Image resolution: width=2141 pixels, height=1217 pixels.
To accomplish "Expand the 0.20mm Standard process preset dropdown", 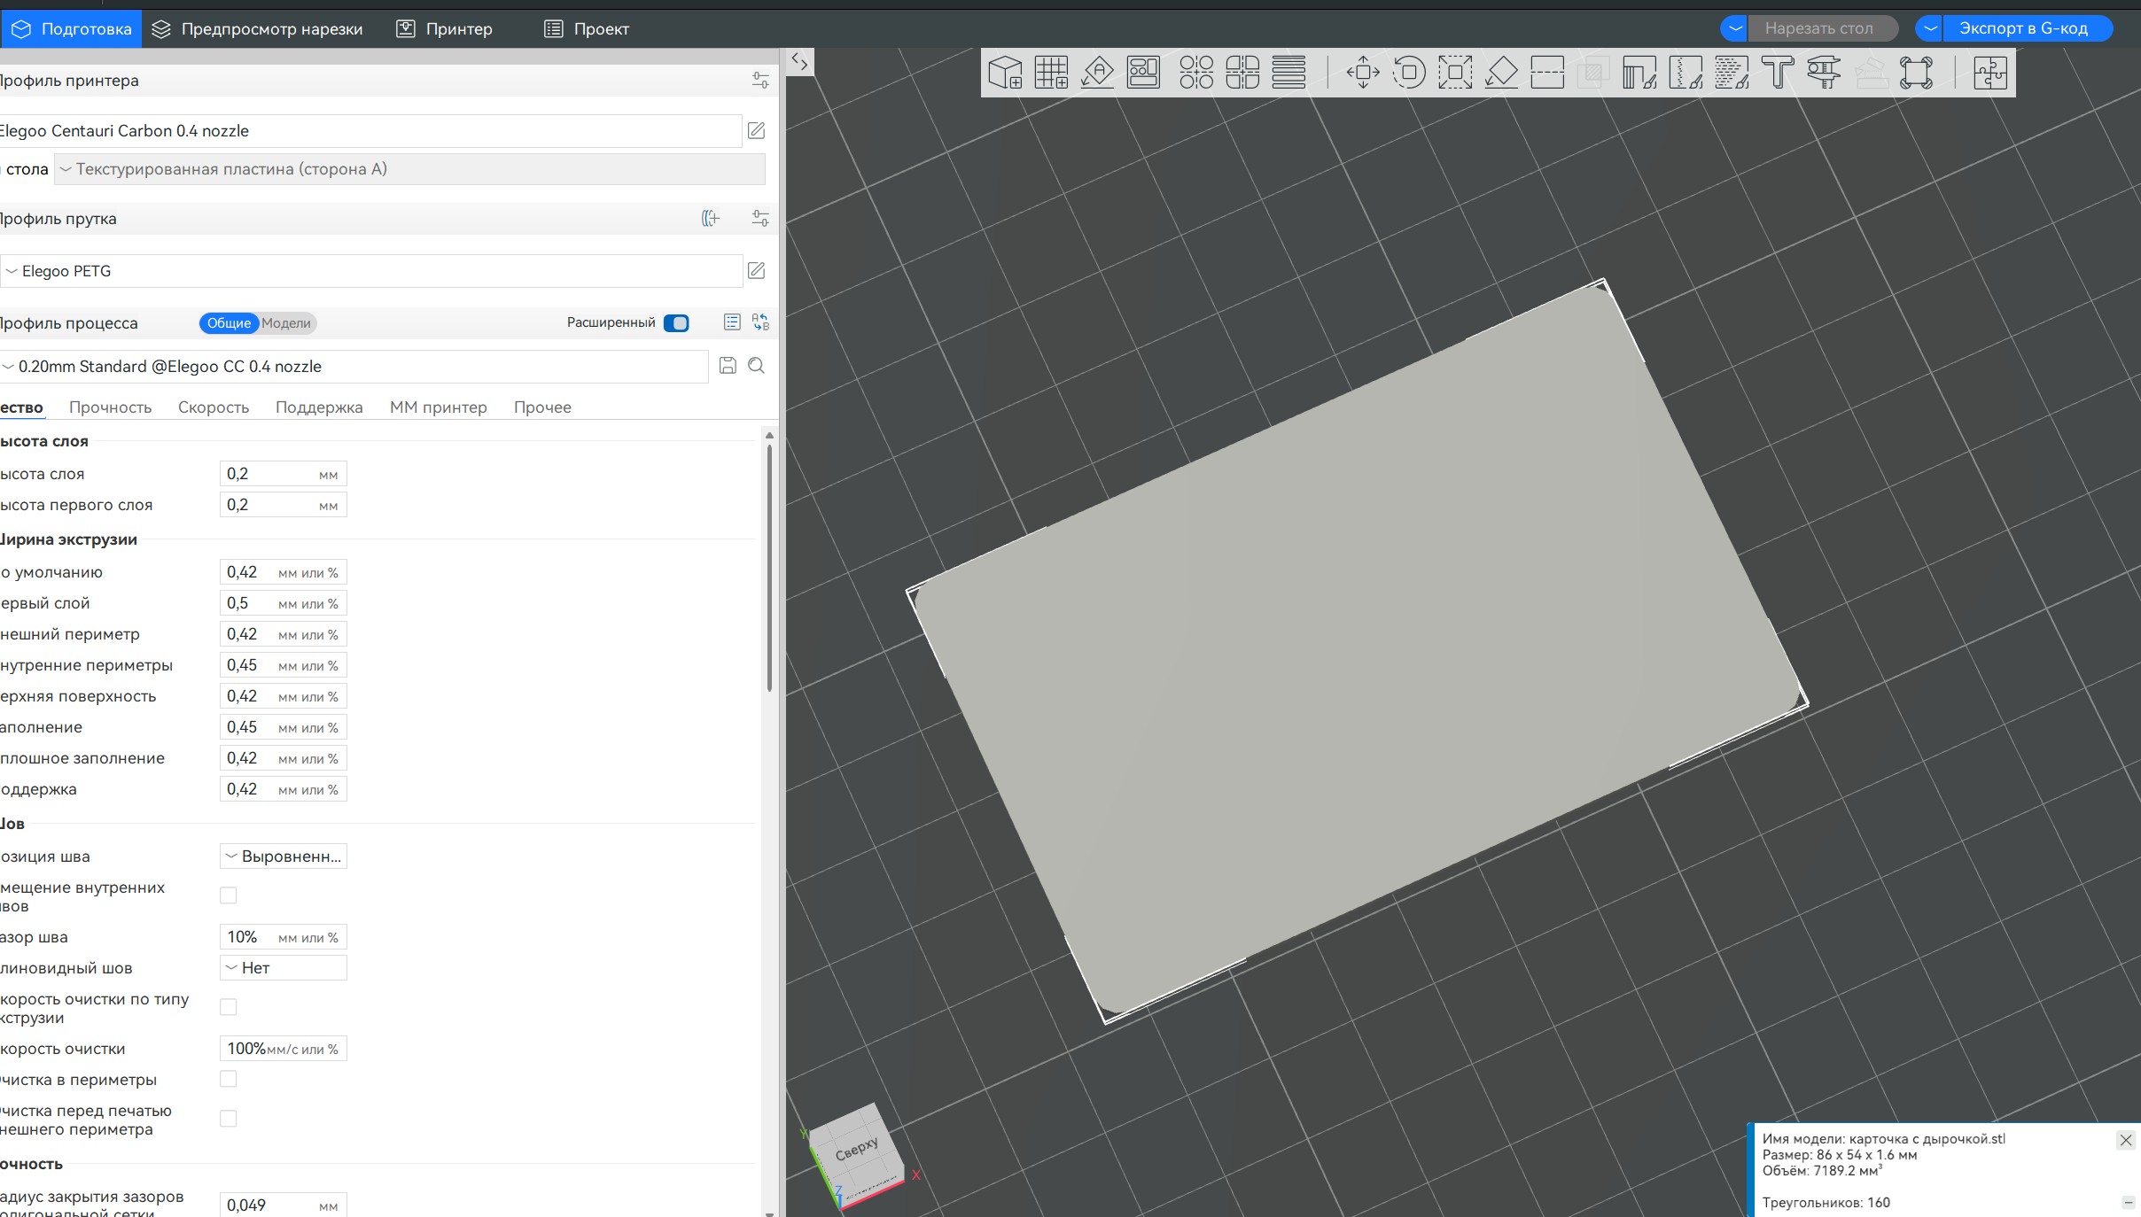I will (x=354, y=367).
